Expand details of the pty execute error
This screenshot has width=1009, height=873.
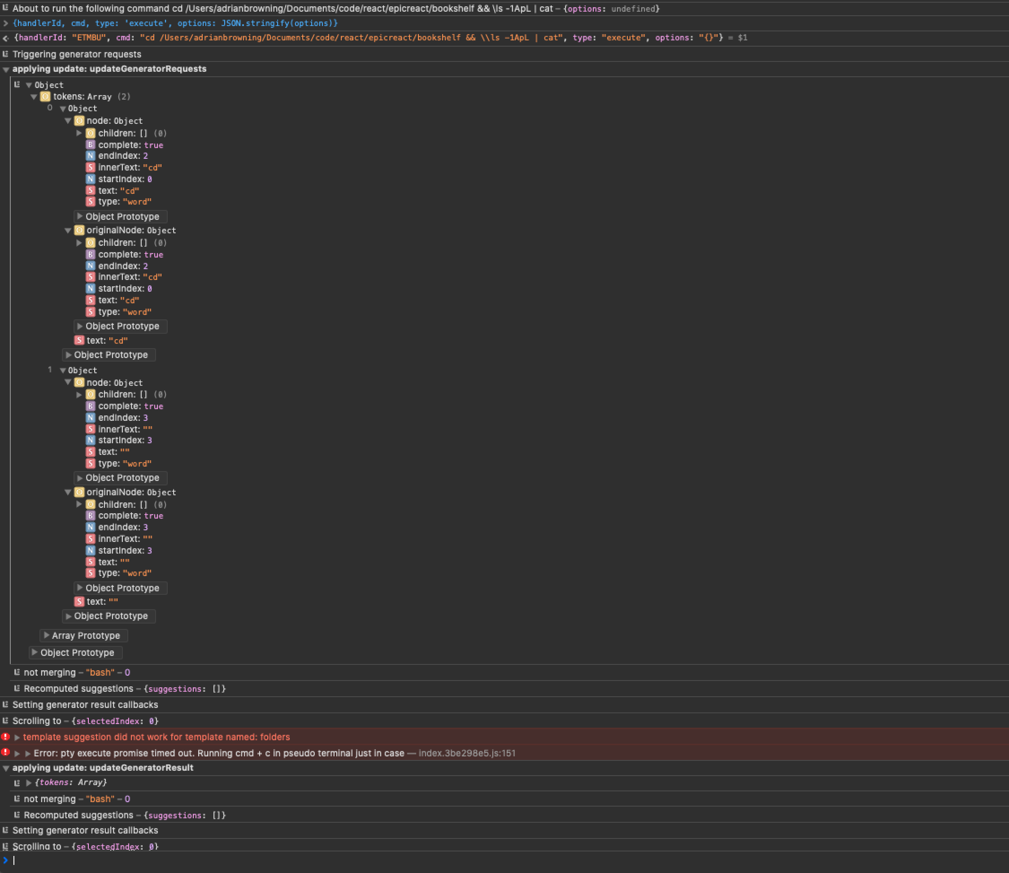click(17, 753)
